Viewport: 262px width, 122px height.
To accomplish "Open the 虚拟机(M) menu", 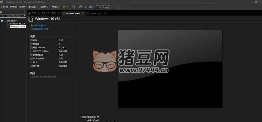I will click(x=33, y=7).
